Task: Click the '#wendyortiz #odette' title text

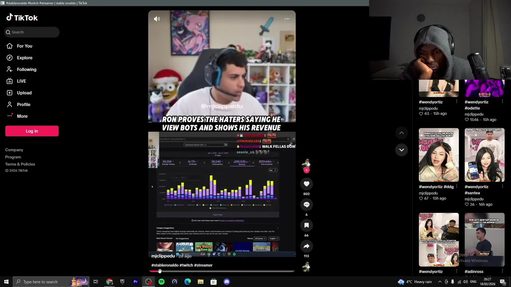Action: 476,105
